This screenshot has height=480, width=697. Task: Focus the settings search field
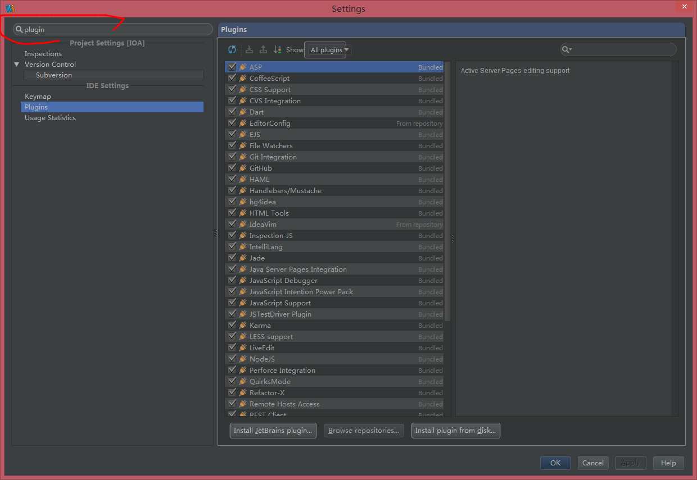(x=113, y=30)
